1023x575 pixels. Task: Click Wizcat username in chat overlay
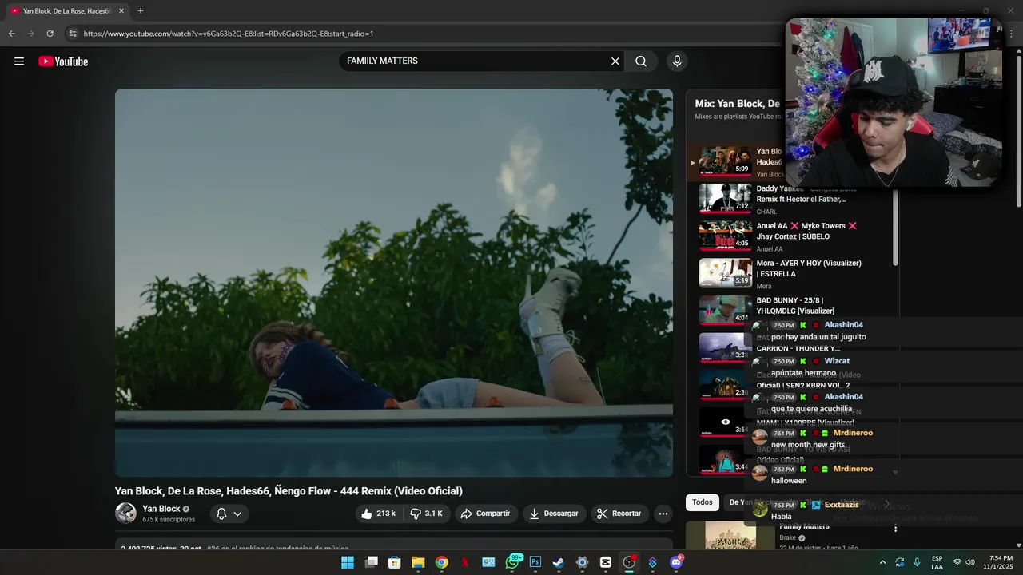[837, 361]
